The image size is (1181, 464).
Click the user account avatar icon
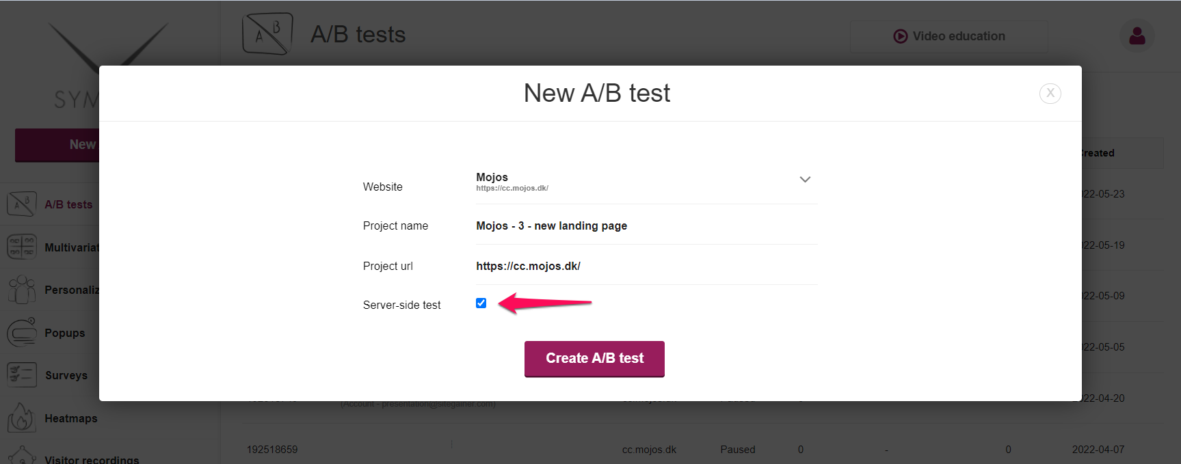1137,36
